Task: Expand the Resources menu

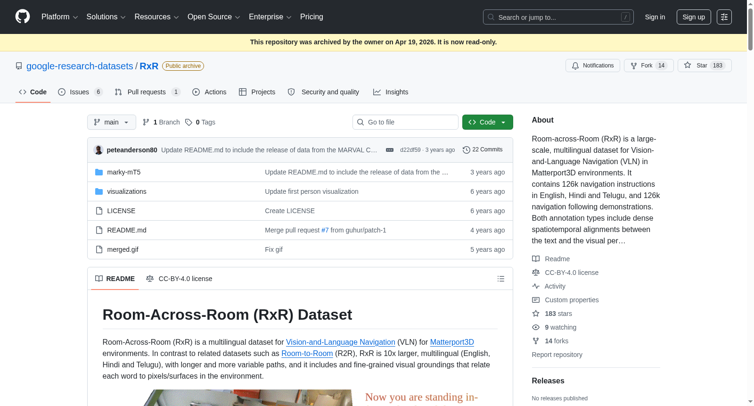Action: click(156, 17)
